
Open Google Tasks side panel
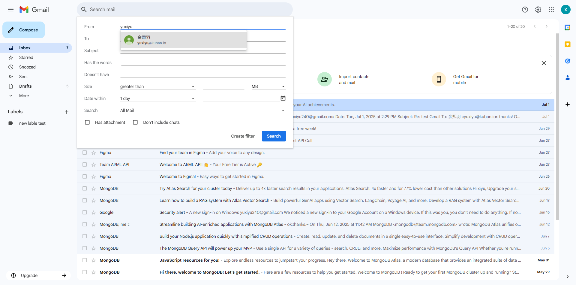(568, 61)
